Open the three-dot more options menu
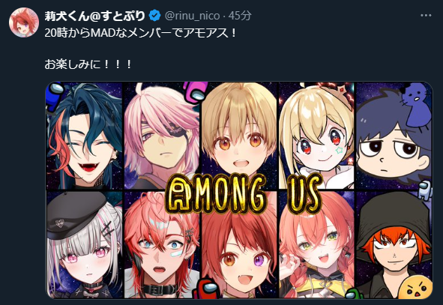 [426, 16]
